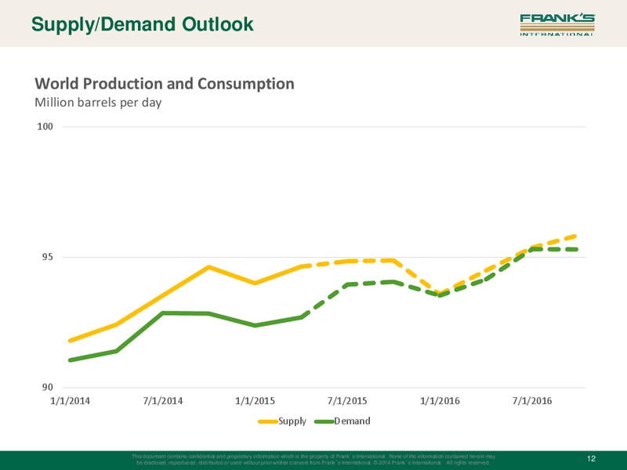The width and height of the screenshot is (627, 470).
Task: Click the 95 y-axis label
Action: pos(47,257)
